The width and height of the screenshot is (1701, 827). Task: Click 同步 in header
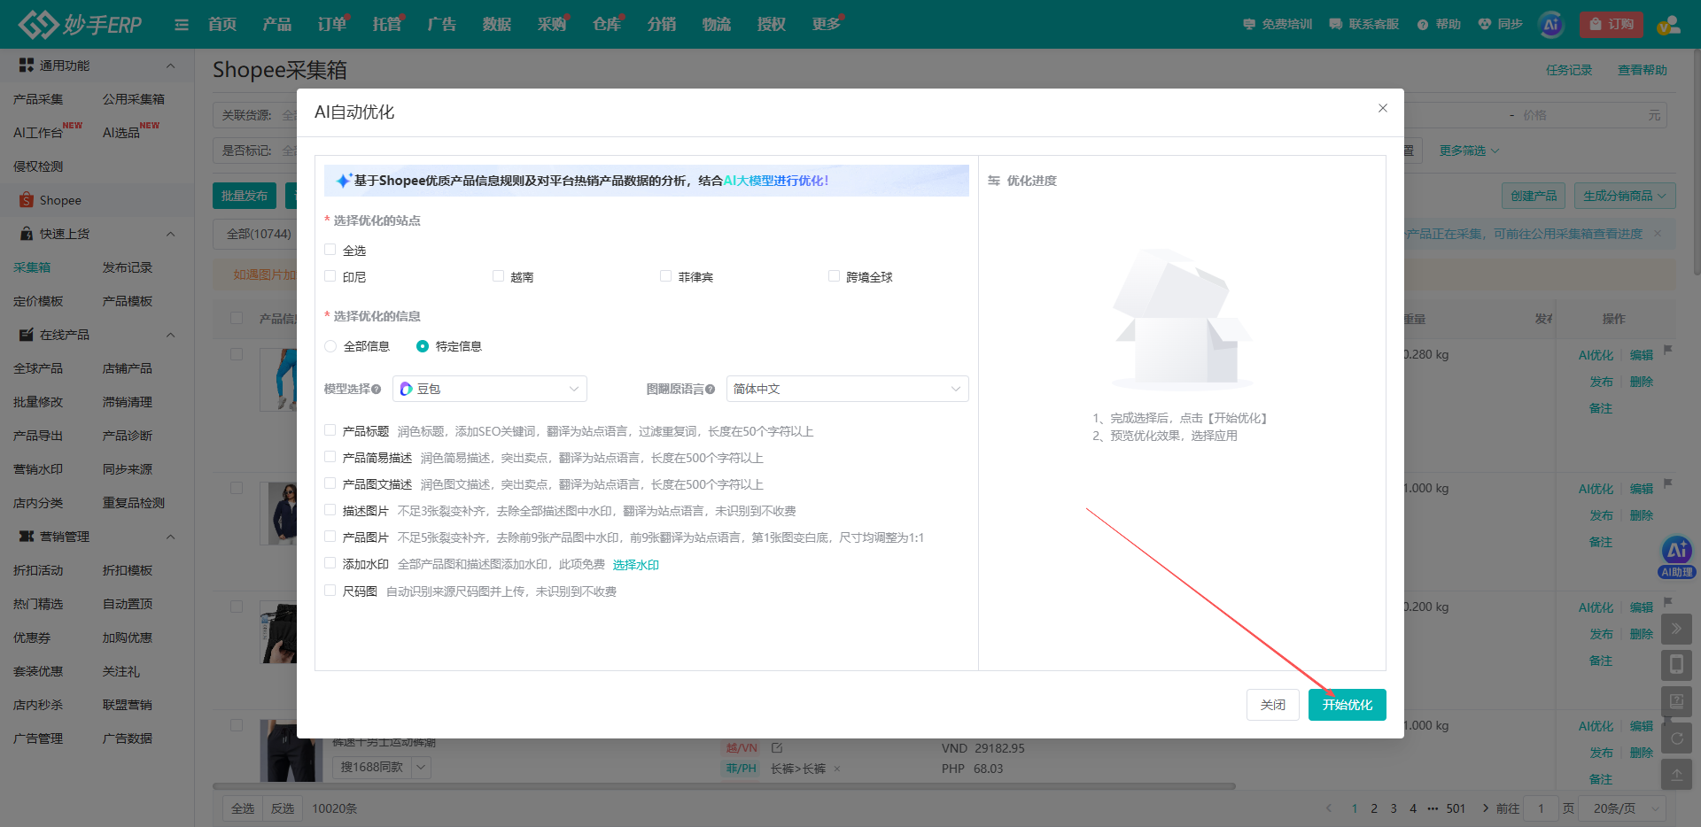pos(1500,24)
